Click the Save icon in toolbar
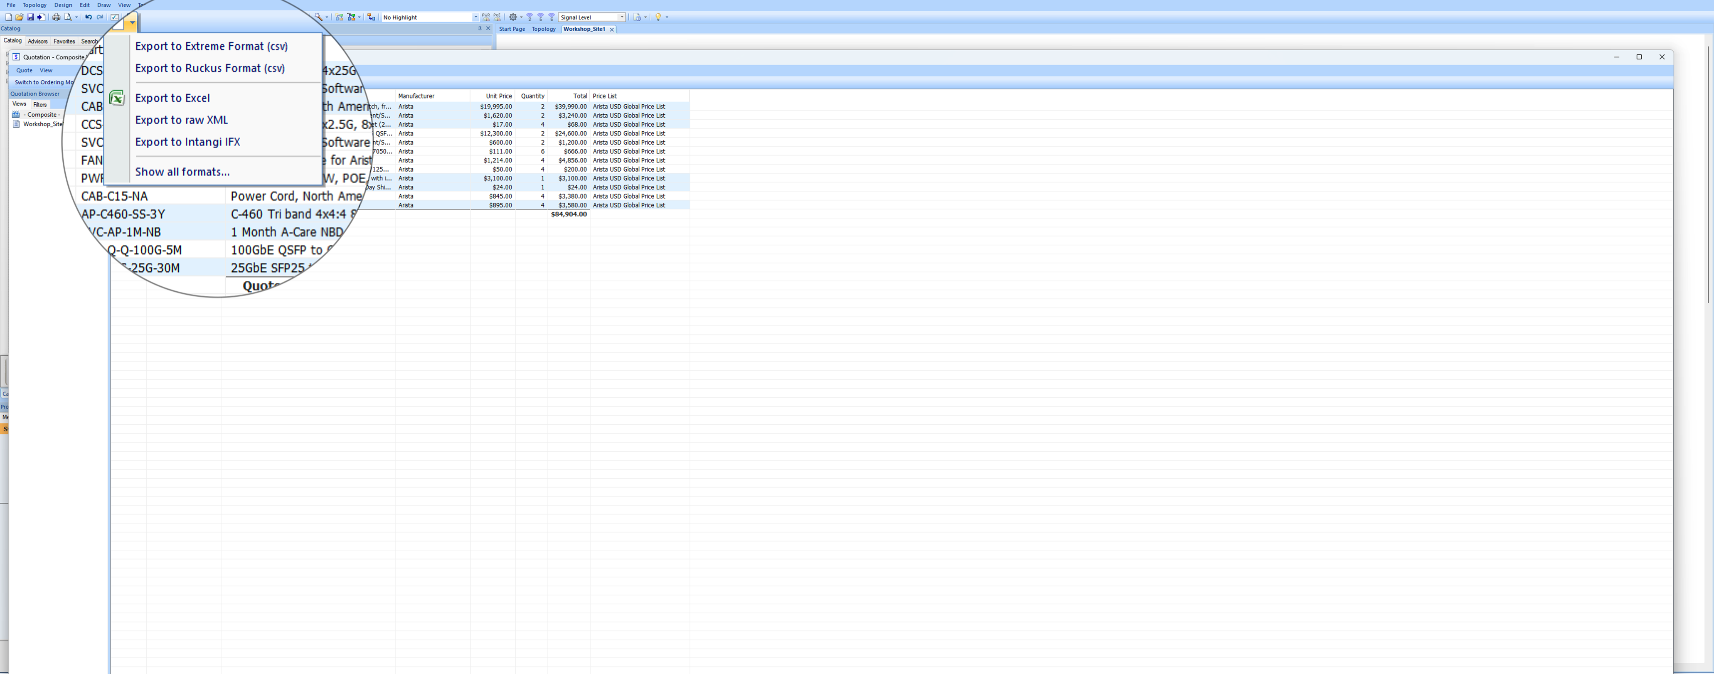Viewport: 1714px width, 674px height. [30, 17]
